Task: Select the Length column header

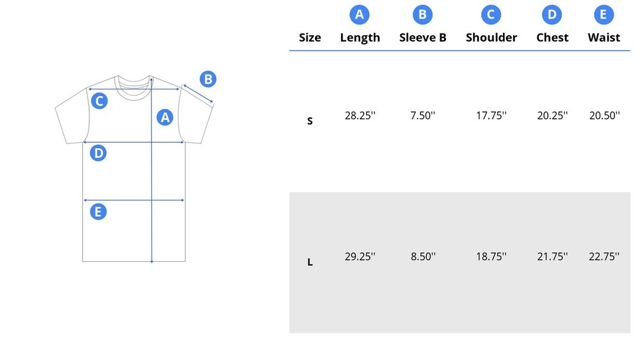Action: [x=360, y=38]
